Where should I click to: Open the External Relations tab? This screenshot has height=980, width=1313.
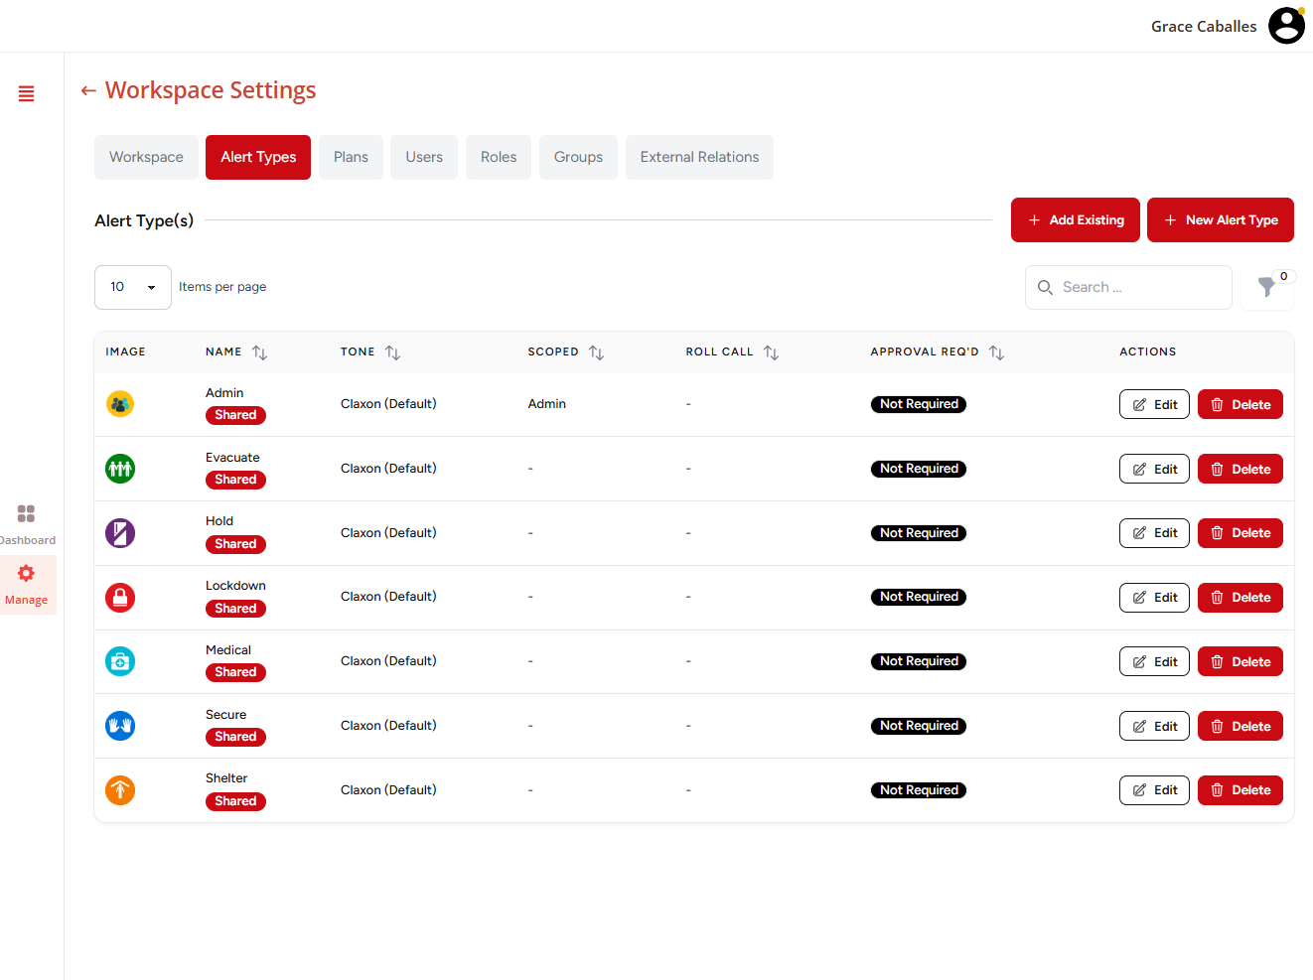pos(699,157)
